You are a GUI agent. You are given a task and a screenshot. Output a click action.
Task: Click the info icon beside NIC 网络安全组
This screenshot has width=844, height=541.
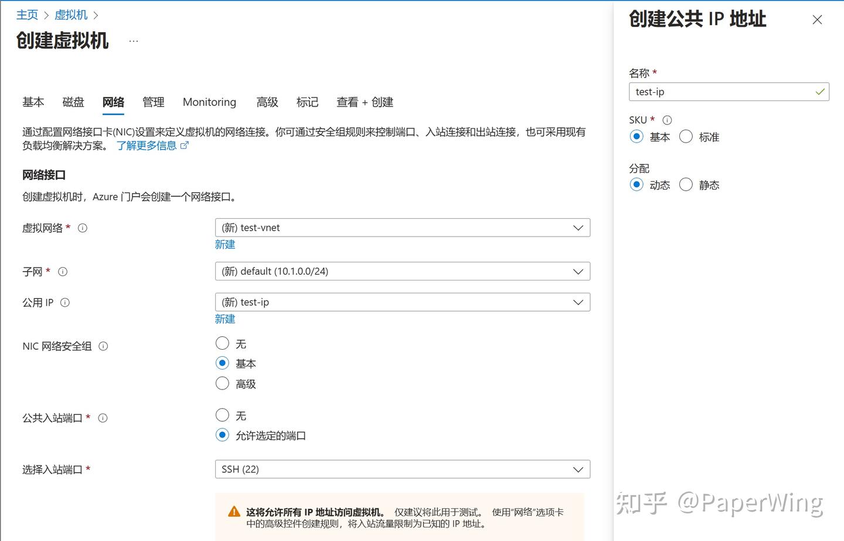103,346
